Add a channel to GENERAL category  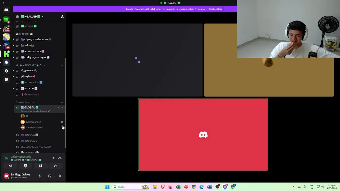62,34
